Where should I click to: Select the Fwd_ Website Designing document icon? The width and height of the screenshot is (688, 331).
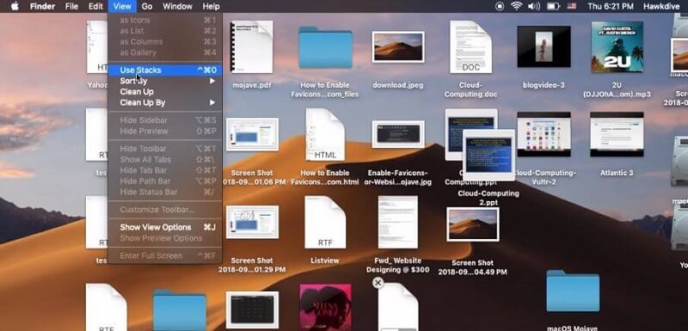pos(398,223)
